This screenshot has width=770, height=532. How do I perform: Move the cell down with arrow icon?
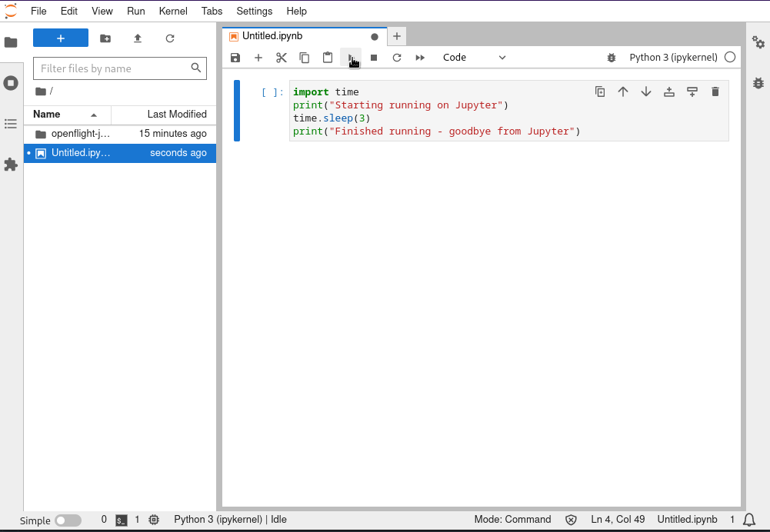point(646,91)
